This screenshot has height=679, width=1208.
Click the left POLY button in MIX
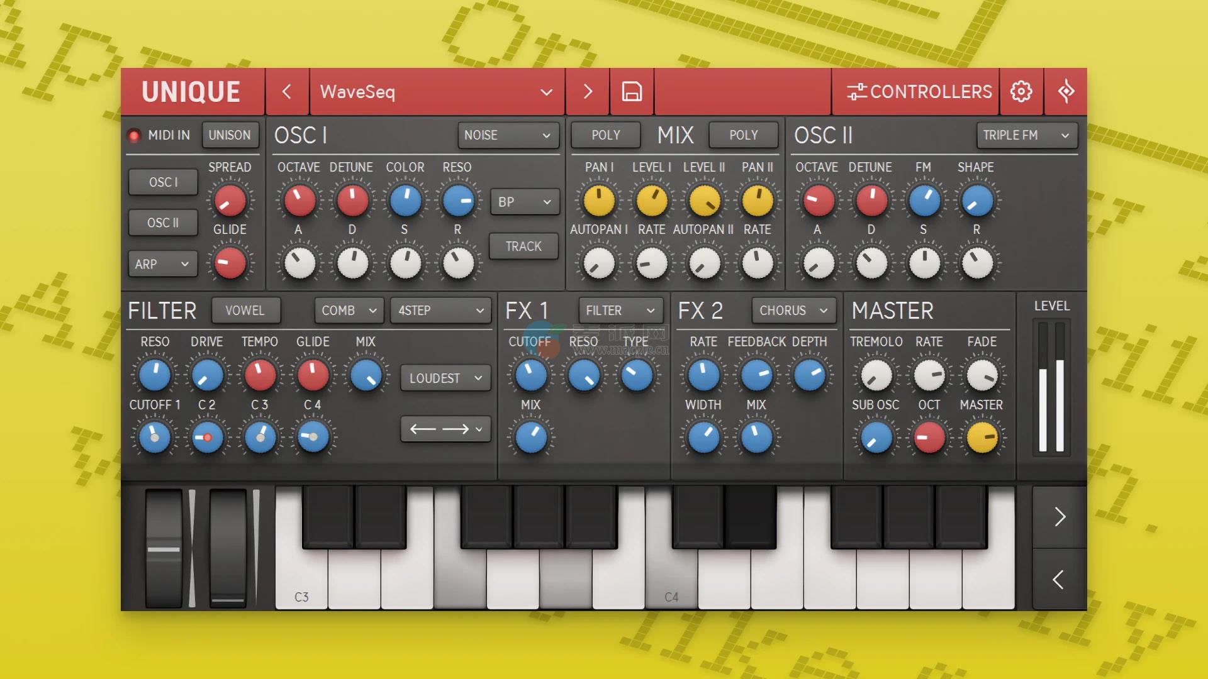[x=605, y=135]
